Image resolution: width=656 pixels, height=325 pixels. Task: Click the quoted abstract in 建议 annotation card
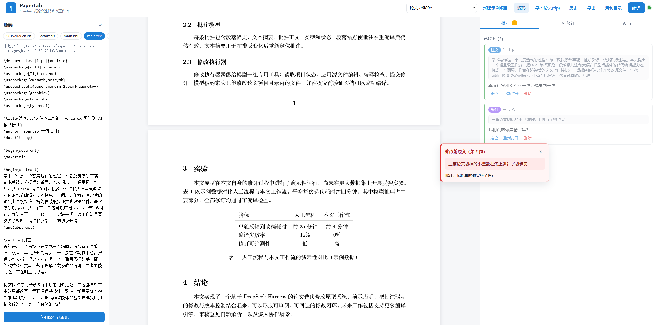(568, 68)
